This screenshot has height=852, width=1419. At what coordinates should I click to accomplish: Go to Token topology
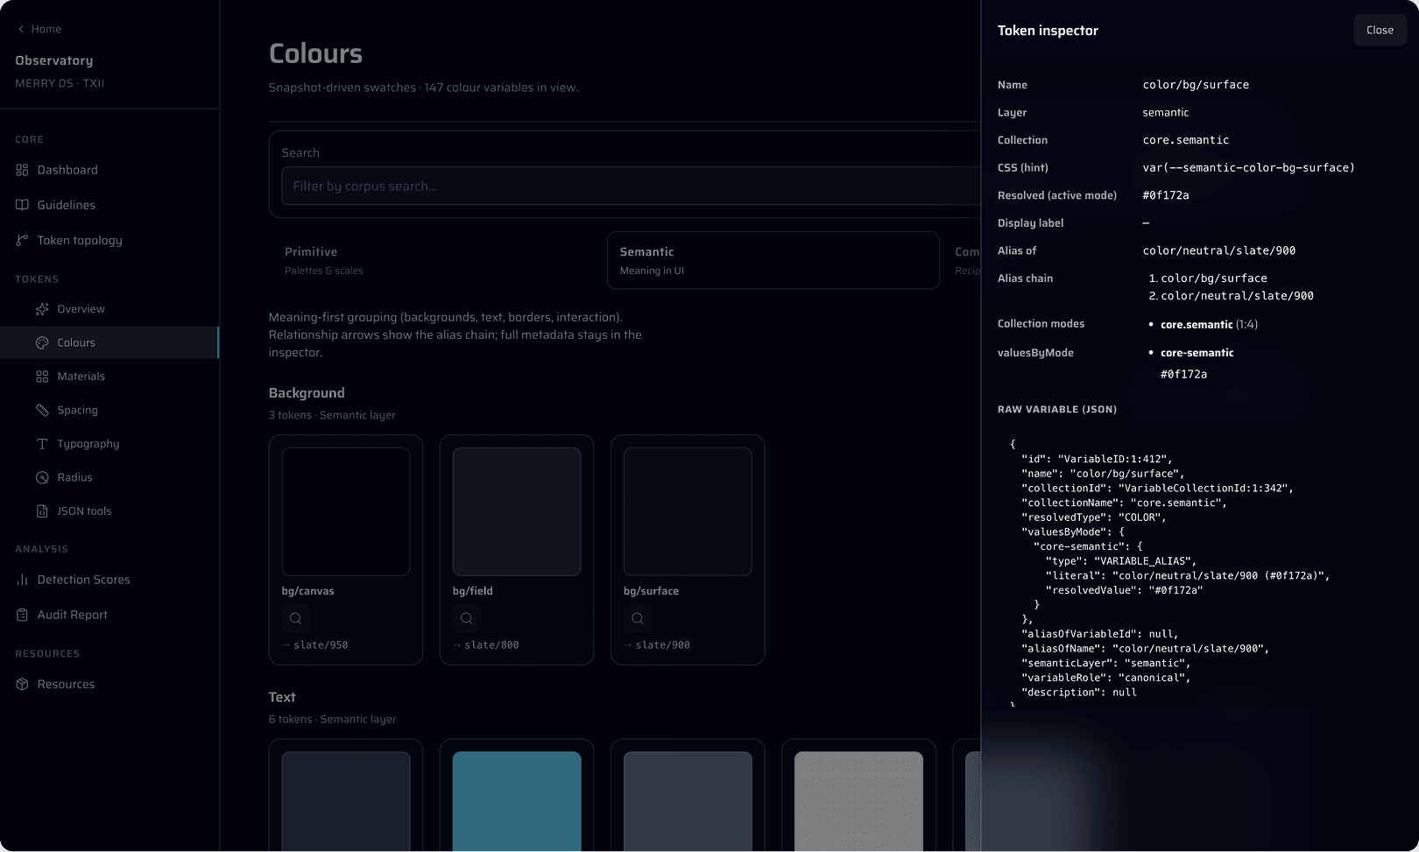coord(109,240)
